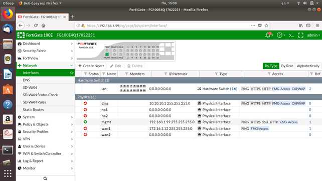Expand the Monitor menu
322x181 pixels.
(45, 168)
